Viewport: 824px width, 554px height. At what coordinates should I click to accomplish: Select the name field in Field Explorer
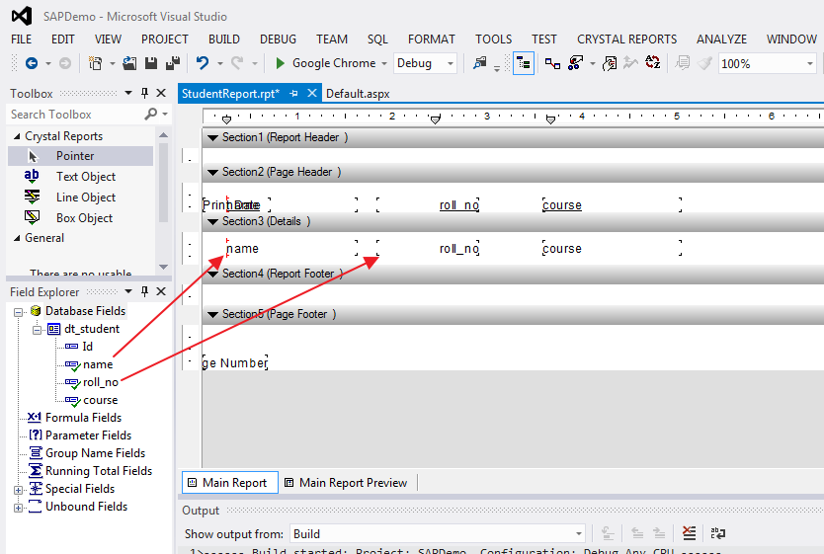click(x=98, y=364)
